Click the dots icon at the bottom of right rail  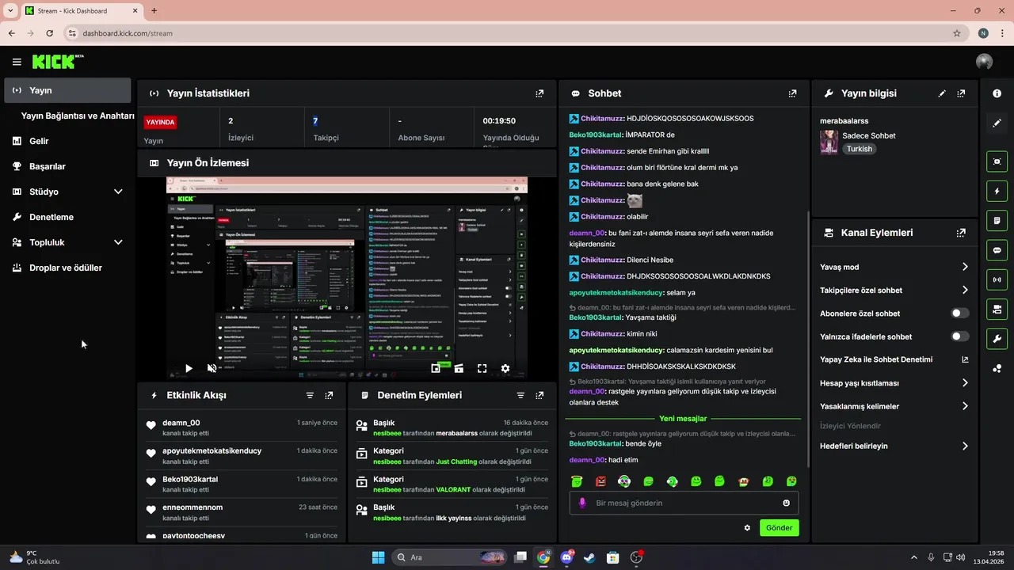click(x=997, y=368)
